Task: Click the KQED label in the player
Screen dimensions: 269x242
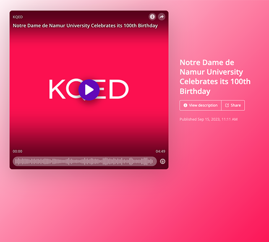Action: tap(18, 17)
